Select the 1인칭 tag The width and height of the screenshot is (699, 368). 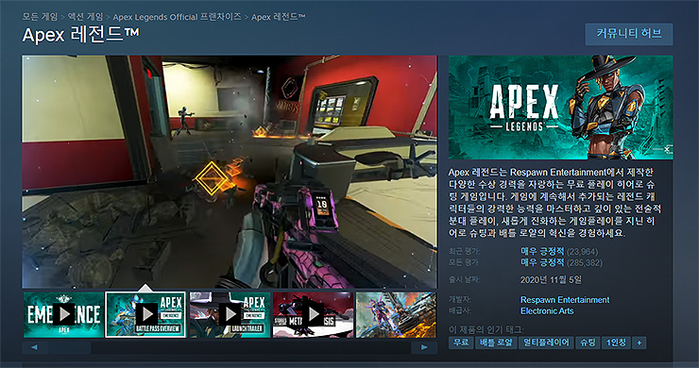[616, 343]
